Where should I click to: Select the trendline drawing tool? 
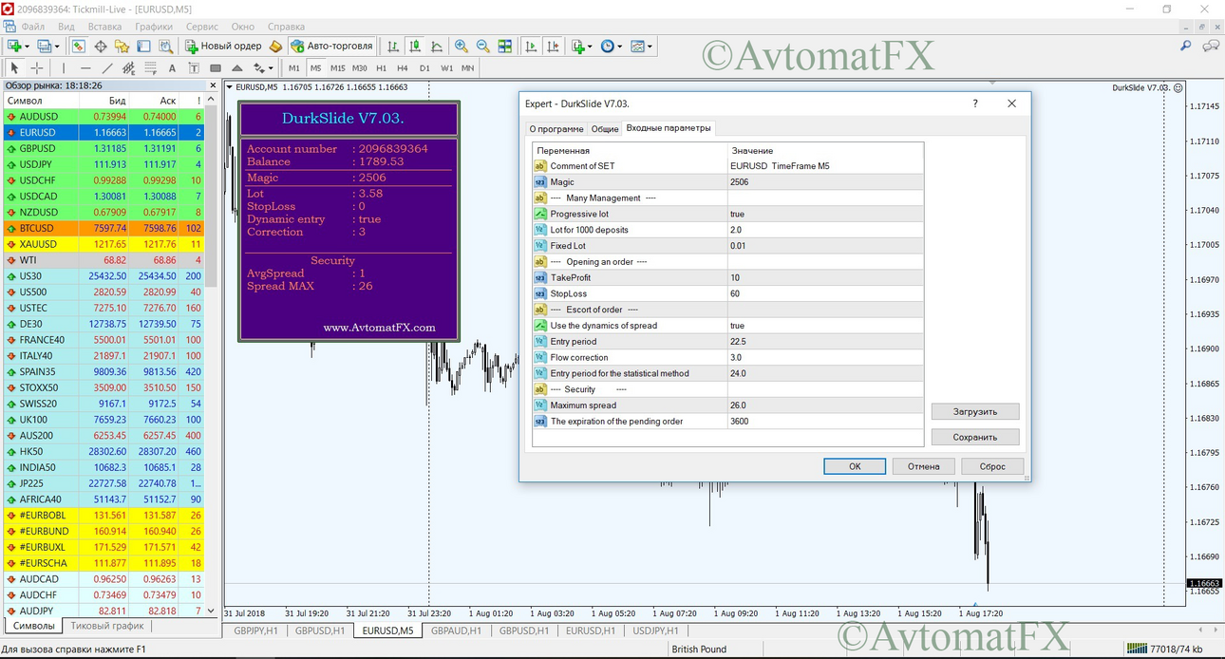107,67
